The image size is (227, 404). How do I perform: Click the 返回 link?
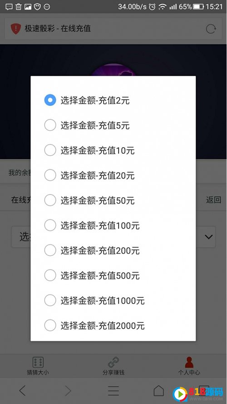tap(213, 200)
